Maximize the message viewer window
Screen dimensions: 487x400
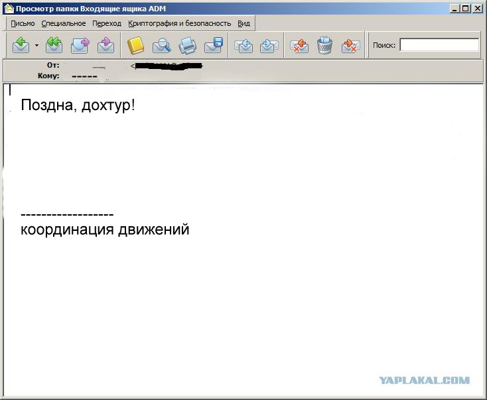tap(465, 9)
